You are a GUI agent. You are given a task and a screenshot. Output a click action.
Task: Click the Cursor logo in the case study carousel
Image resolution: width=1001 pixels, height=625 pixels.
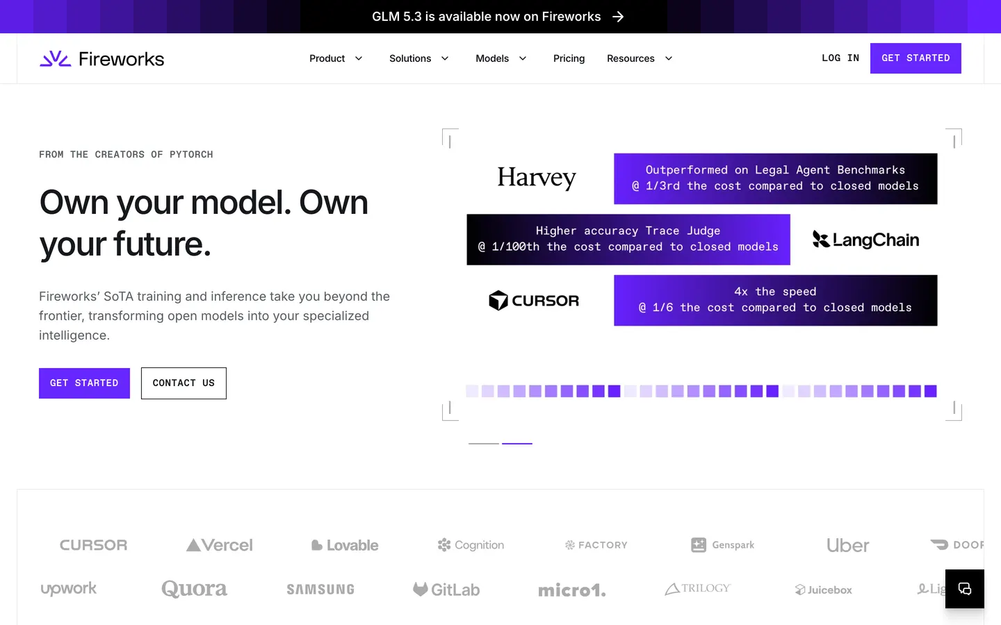pos(534,301)
